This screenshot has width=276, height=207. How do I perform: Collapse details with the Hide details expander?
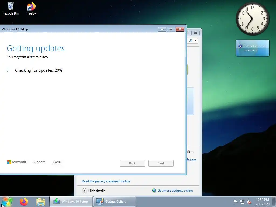94,191
